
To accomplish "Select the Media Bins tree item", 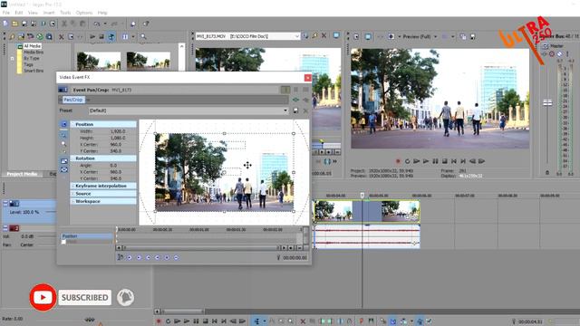I will point(34,53).
